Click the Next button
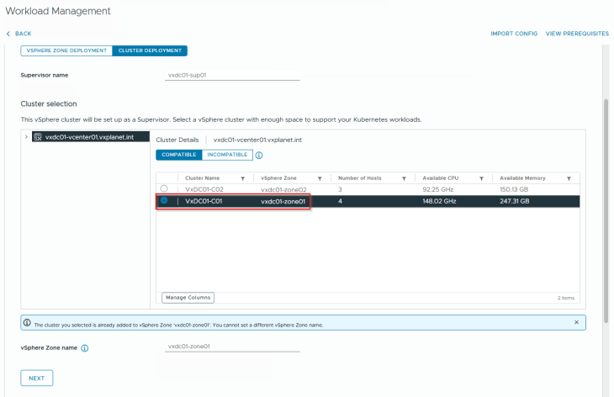The image size is (614, 397). 37,378
